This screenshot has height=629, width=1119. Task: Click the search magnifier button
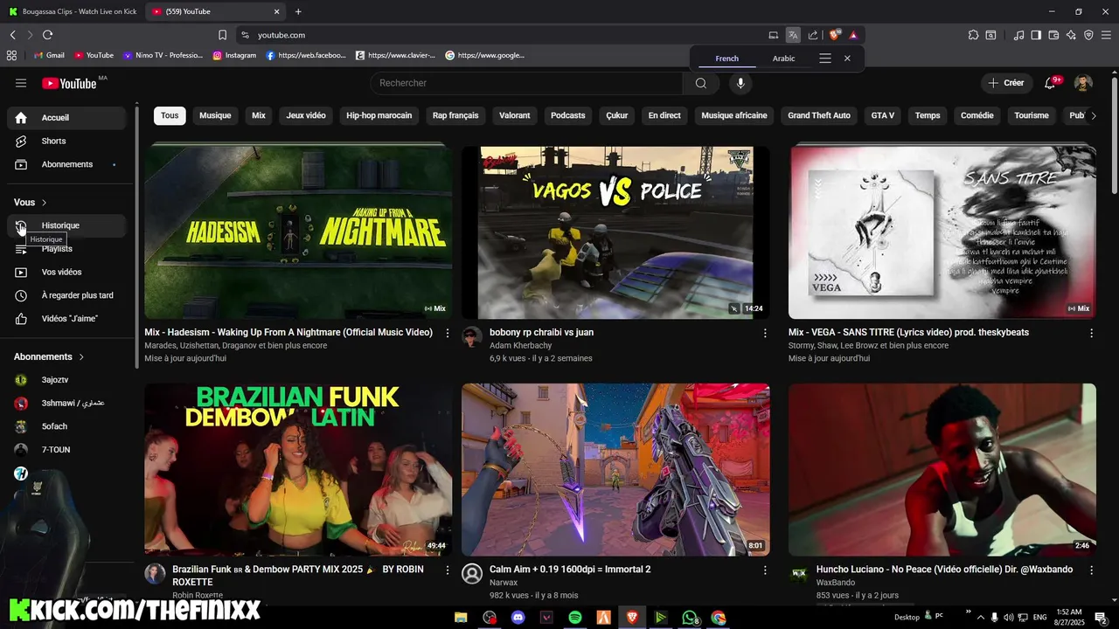click(701, 83)
